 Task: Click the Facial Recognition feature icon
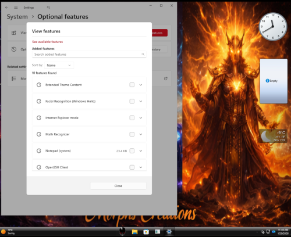pos(39,101)
